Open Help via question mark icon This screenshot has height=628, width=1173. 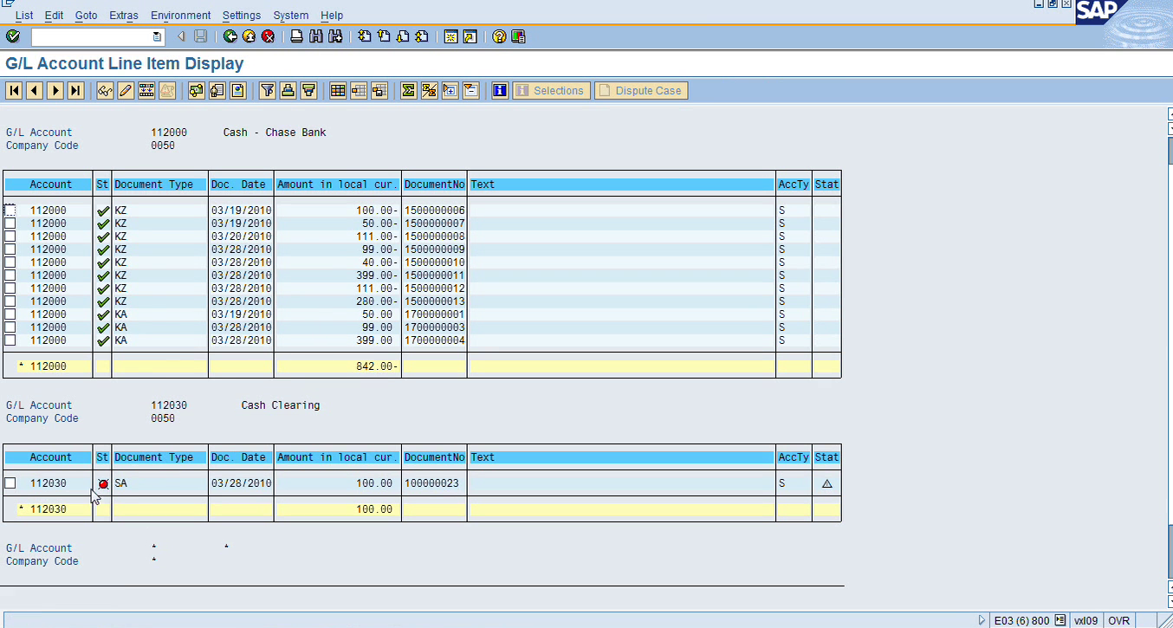point(499,36)
